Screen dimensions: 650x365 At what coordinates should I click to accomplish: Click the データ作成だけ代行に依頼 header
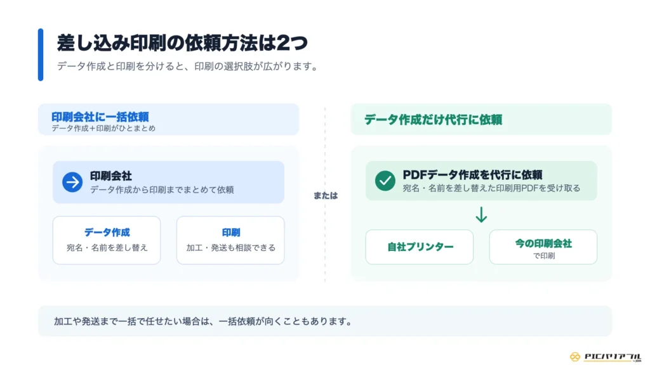(481, 119)
